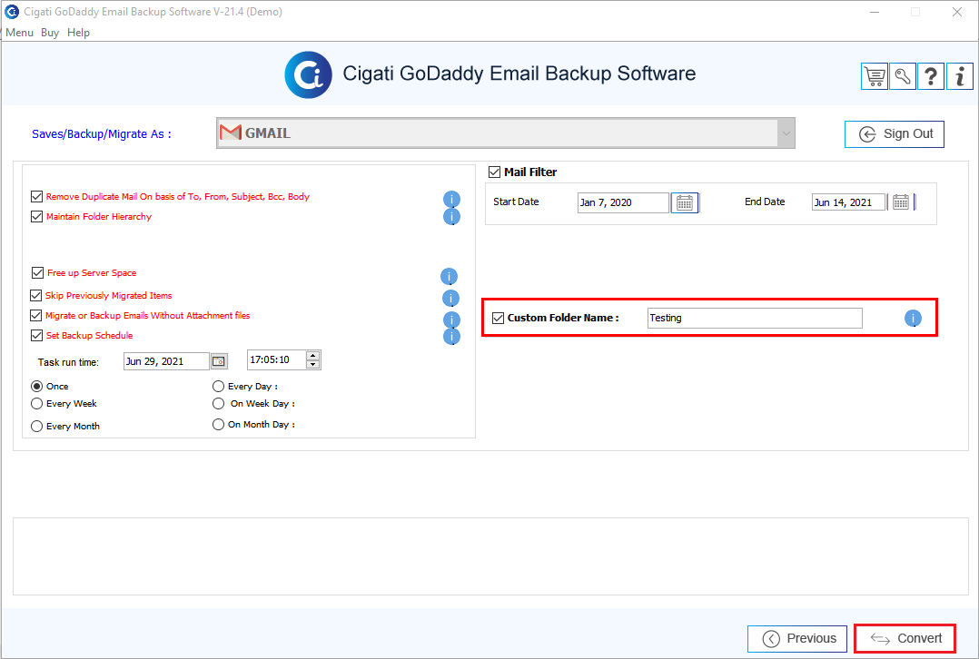This screenshot has height=659, width=979.
Task: Toggle Skip Previously Migrated Items checkbox
Action: (x=36, y=295)
